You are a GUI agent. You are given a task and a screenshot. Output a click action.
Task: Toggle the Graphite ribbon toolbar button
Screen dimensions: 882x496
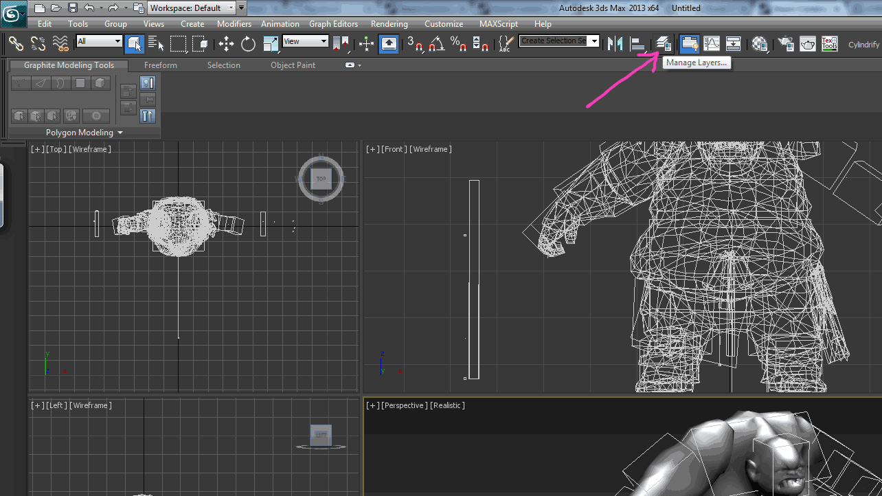tap(689, 43)
